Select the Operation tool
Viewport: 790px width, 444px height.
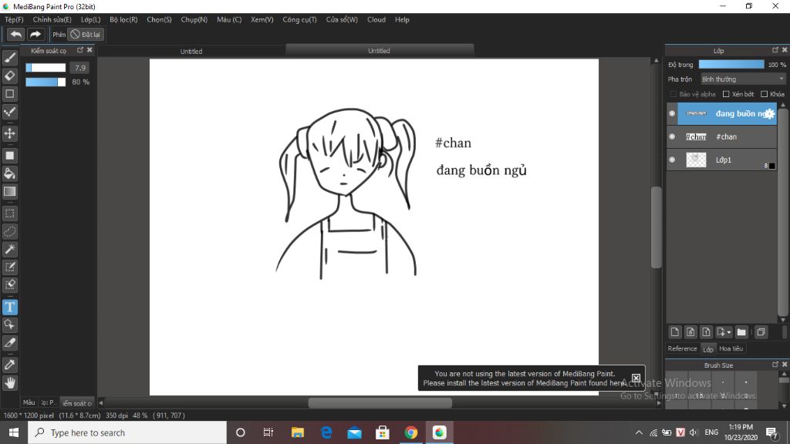(9, 325)
